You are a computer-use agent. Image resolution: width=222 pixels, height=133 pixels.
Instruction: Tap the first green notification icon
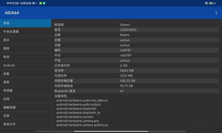41,3
